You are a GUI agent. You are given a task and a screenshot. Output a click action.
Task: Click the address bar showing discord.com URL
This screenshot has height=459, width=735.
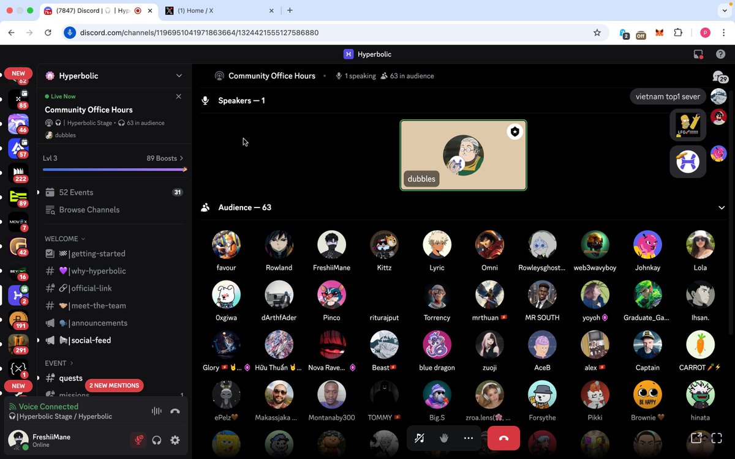[334, 32]
